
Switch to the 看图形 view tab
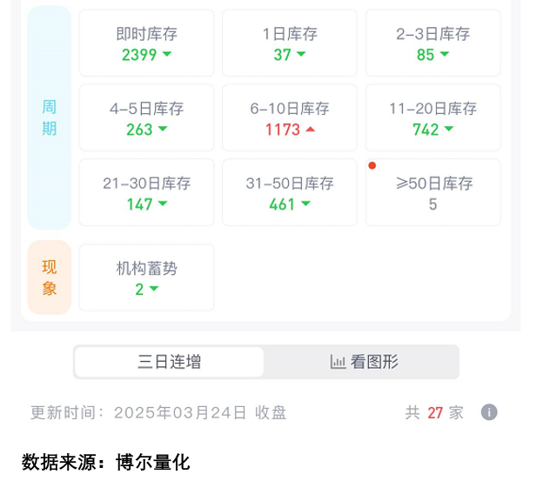point(362,362)
